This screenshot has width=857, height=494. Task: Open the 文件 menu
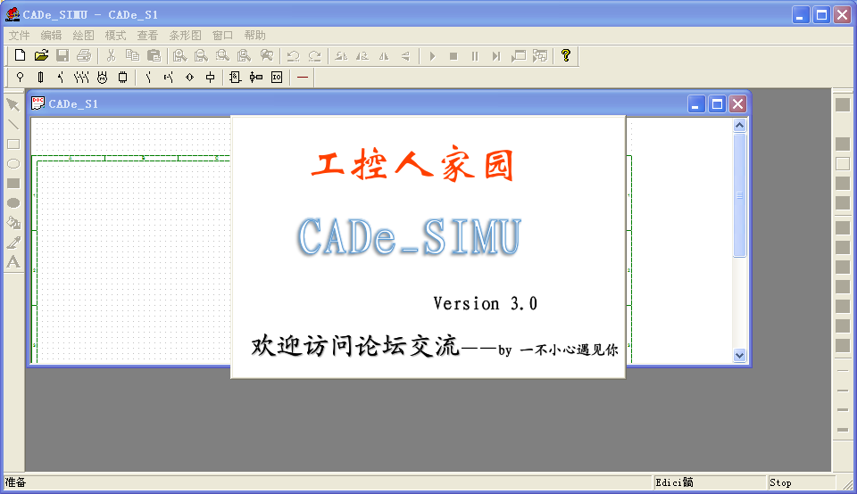tap(19, 36)
